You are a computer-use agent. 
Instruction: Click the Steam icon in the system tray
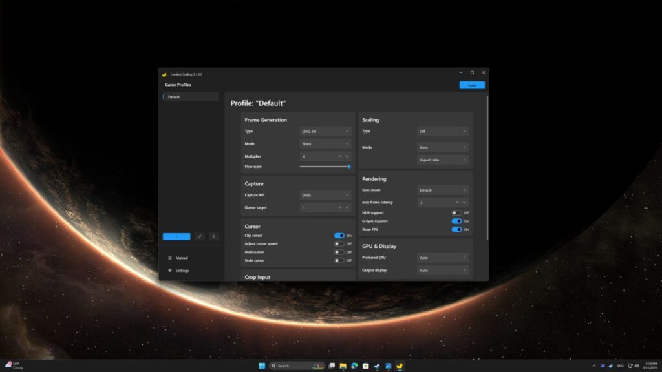click(x=610, y=366)
